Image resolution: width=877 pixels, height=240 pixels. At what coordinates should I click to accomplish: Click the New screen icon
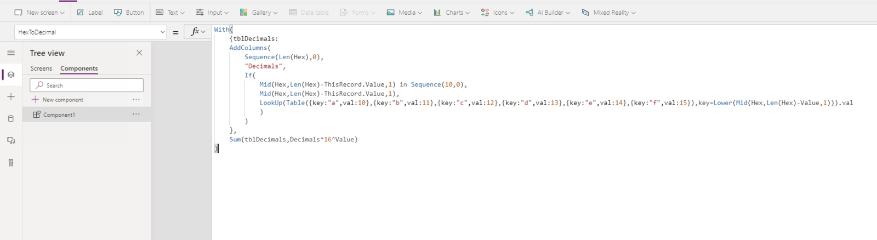tap(19, 13)
